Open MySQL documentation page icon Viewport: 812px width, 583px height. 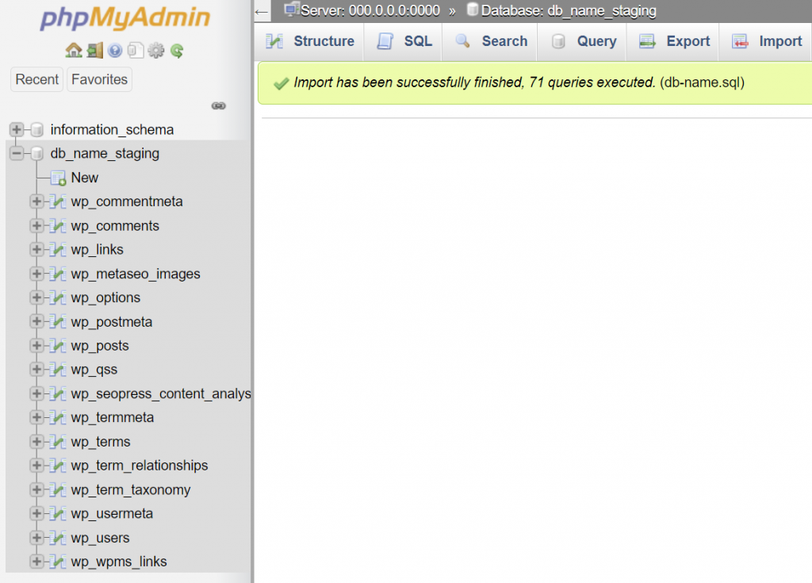pyautogui.click(x=136, y=49)
